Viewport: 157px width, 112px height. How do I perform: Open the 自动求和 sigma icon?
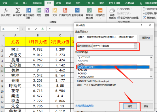(18, 11)
